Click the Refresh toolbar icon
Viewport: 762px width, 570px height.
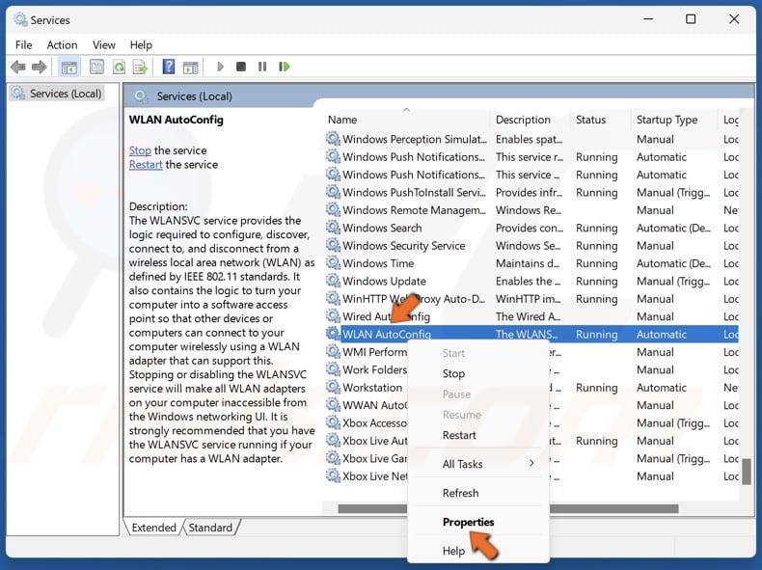click(x=119, y=67)
